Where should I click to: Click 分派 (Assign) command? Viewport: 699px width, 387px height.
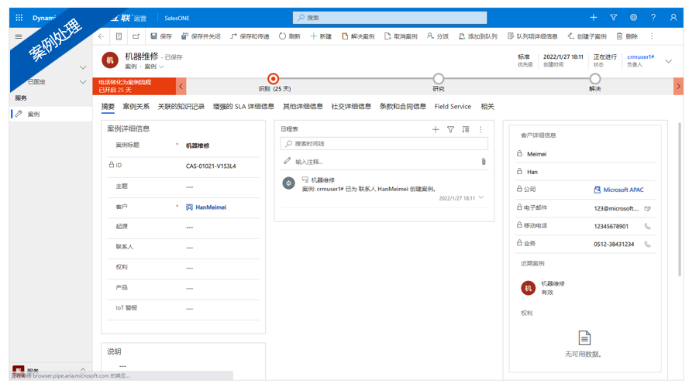[x=438, y=36]
